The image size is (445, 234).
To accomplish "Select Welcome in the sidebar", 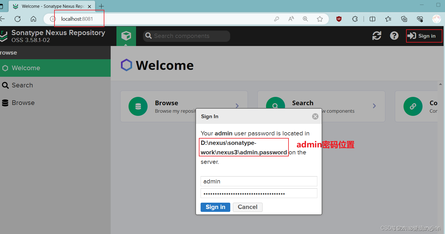I will (55, 68).
